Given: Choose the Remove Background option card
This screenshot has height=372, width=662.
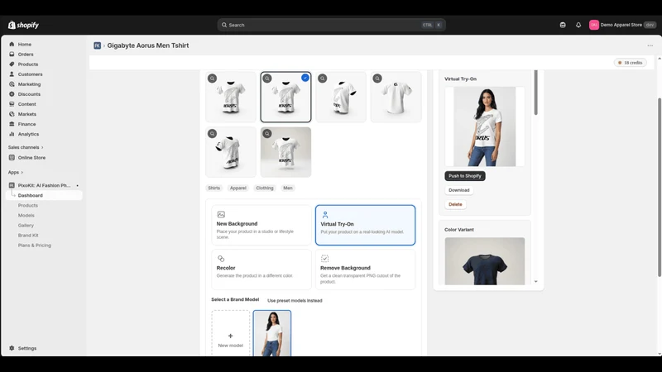Looking at the screenshot, I should pyautogui.click(x=365, y=269).
